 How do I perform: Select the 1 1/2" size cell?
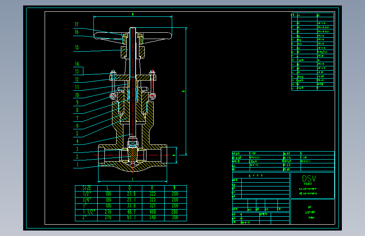[x=89, y=212]
